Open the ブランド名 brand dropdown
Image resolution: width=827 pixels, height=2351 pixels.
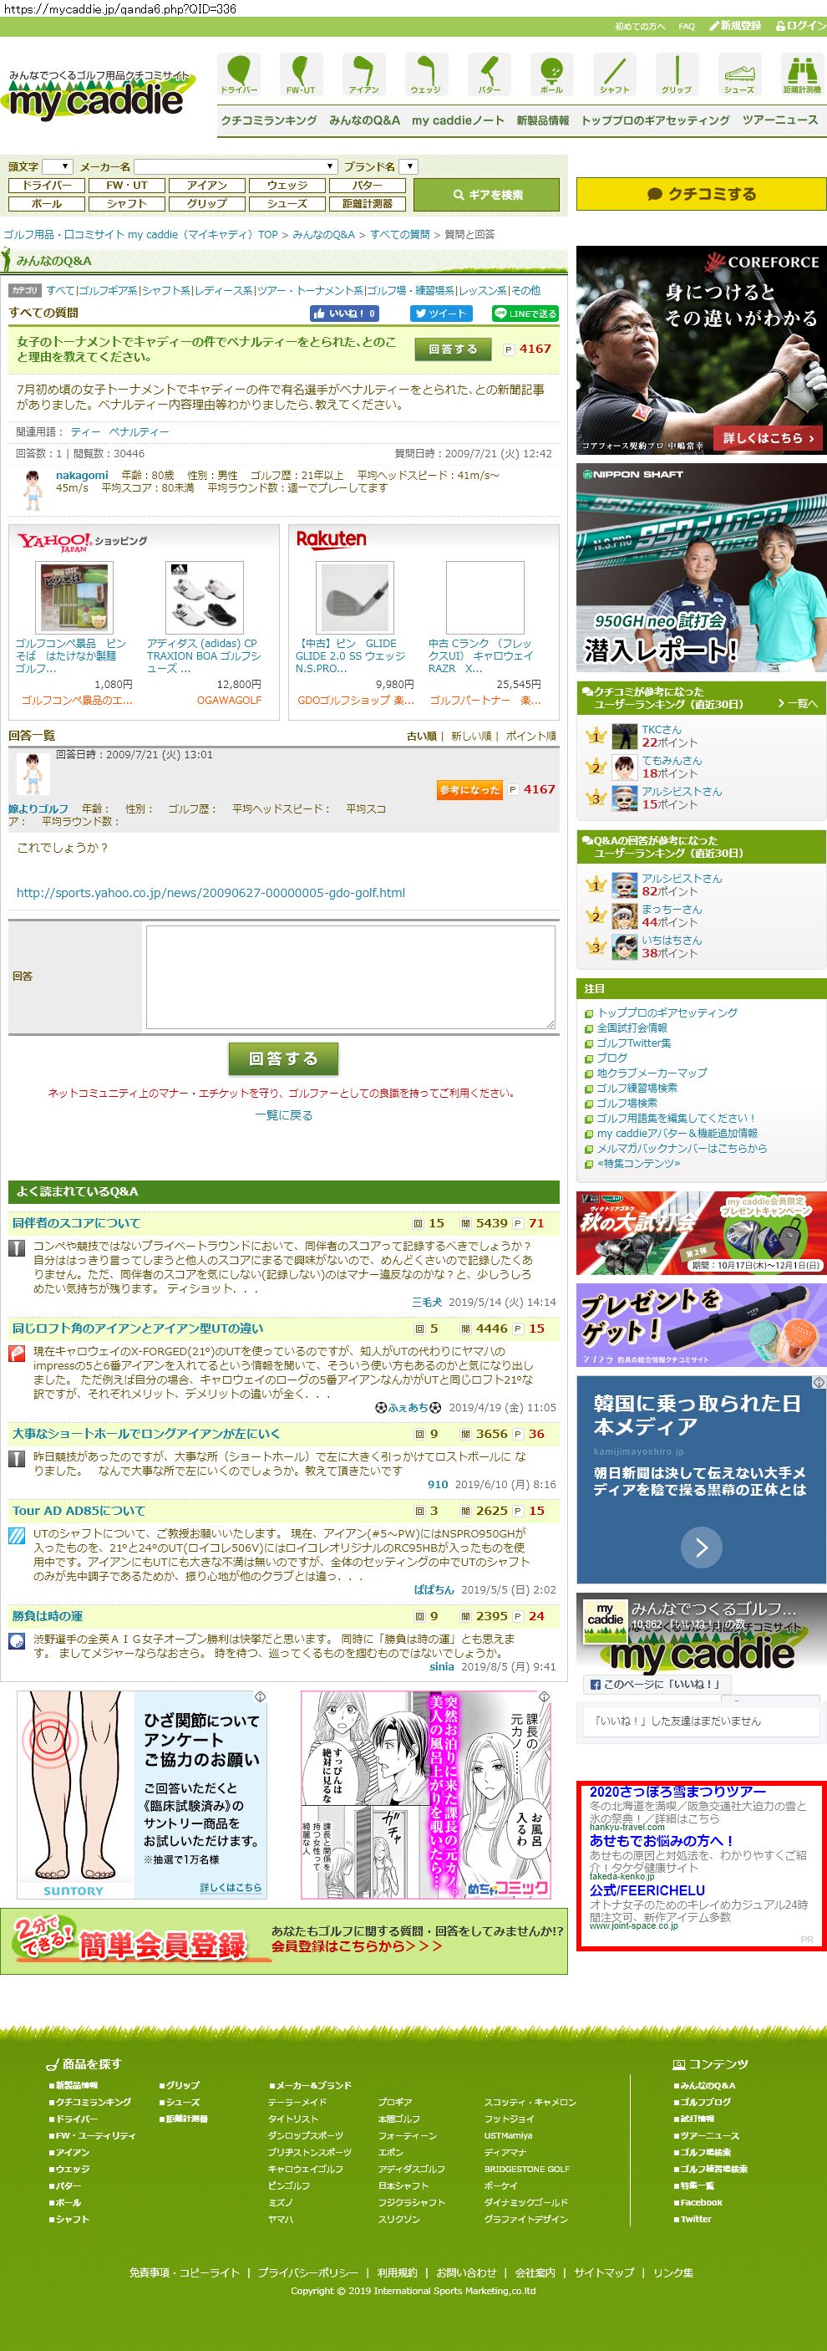(x=408, y=166)
